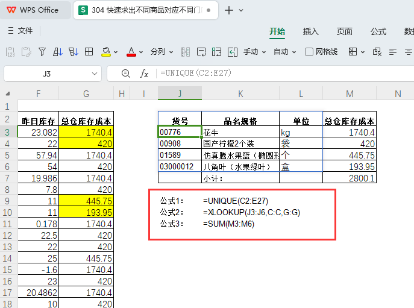
Task: Click the sort ascending icon
Action: [58, 51]
